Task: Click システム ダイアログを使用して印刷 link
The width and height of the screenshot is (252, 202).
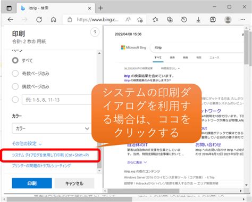Action: click(x=51, y=155)
